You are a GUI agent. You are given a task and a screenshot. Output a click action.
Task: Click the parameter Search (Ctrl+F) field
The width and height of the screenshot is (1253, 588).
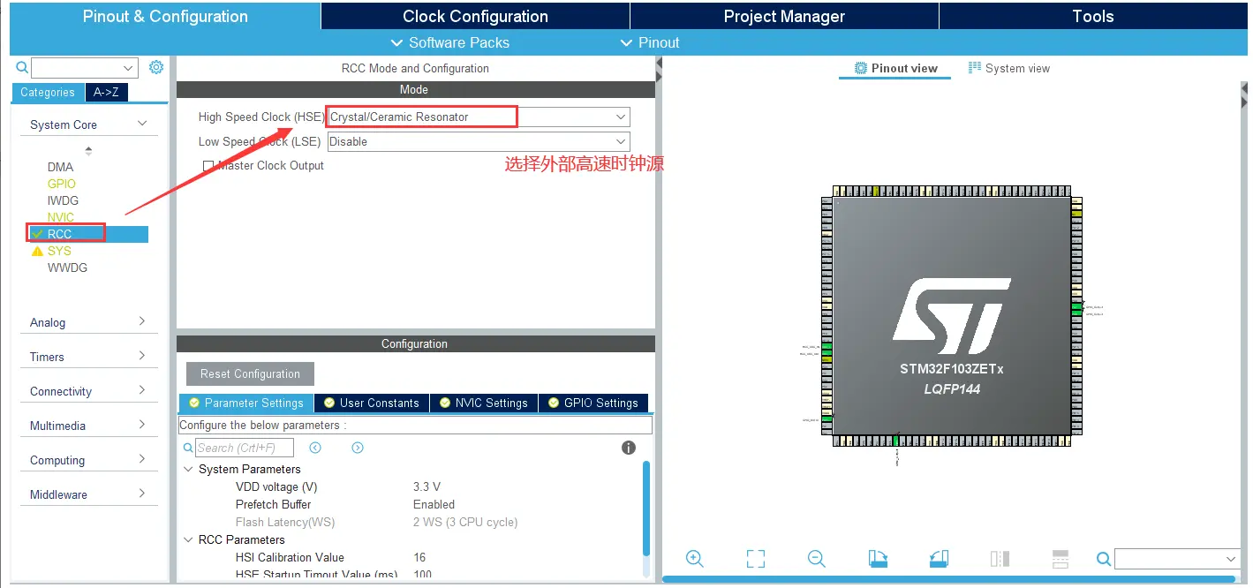(x=245, y=448)
